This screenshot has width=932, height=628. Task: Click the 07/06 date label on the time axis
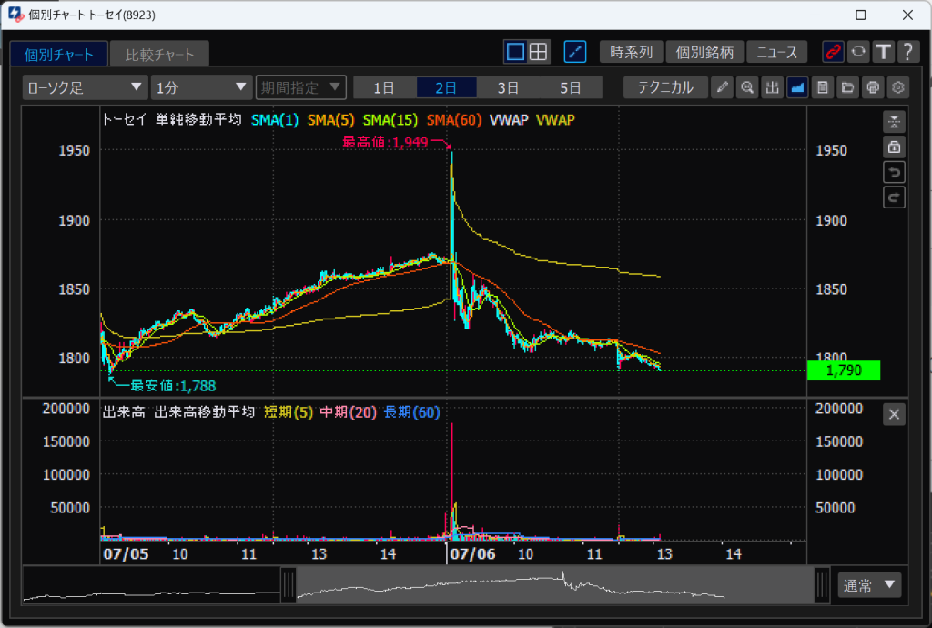(x=472, y=554)
